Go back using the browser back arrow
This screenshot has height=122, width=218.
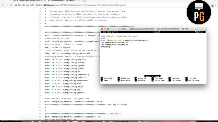[x=3, y=5]
